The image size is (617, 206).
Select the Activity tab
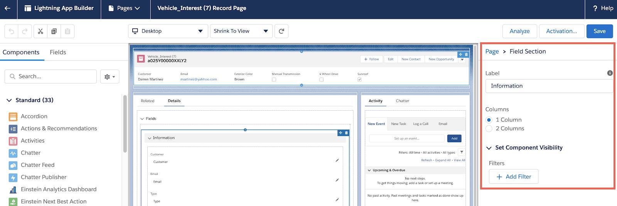[x=376, y=101]
